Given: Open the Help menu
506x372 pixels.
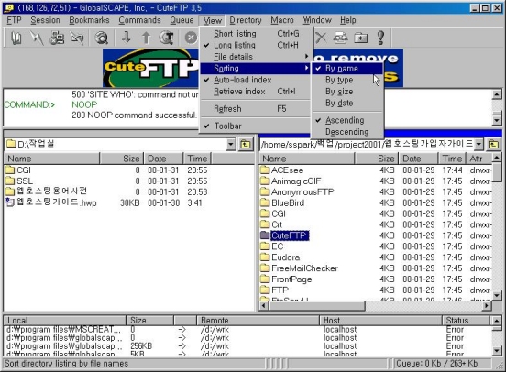Looking at the screenshot, I should [x=348, y=20].
